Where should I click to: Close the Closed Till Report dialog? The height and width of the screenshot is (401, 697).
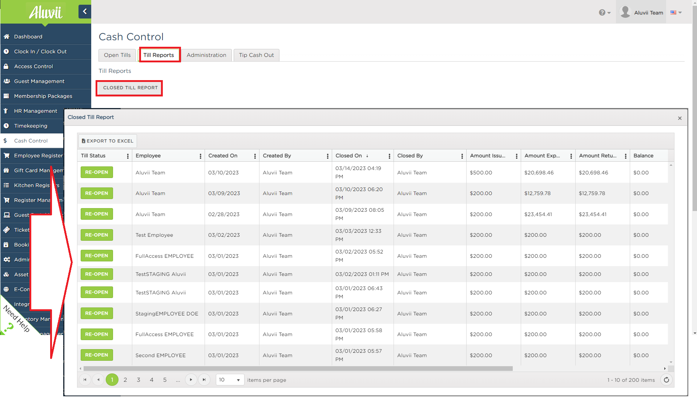(680, 118)
